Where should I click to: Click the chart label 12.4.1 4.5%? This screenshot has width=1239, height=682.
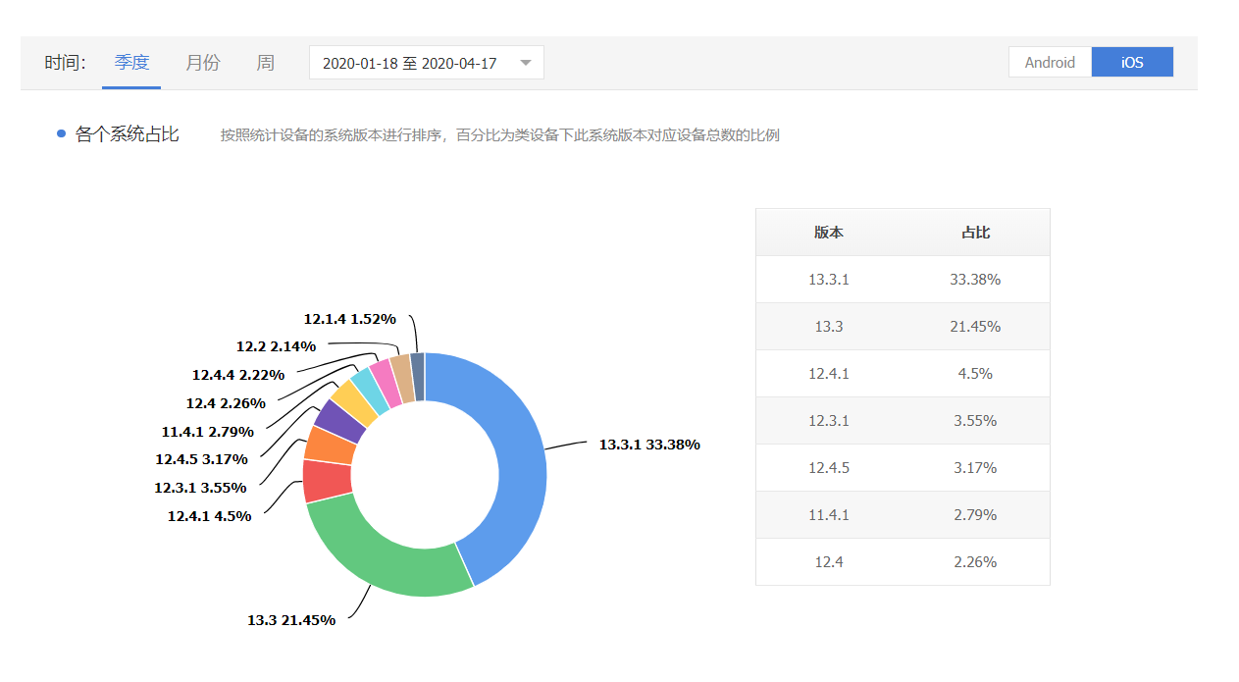pyautogui.click(x=209, y=515)
